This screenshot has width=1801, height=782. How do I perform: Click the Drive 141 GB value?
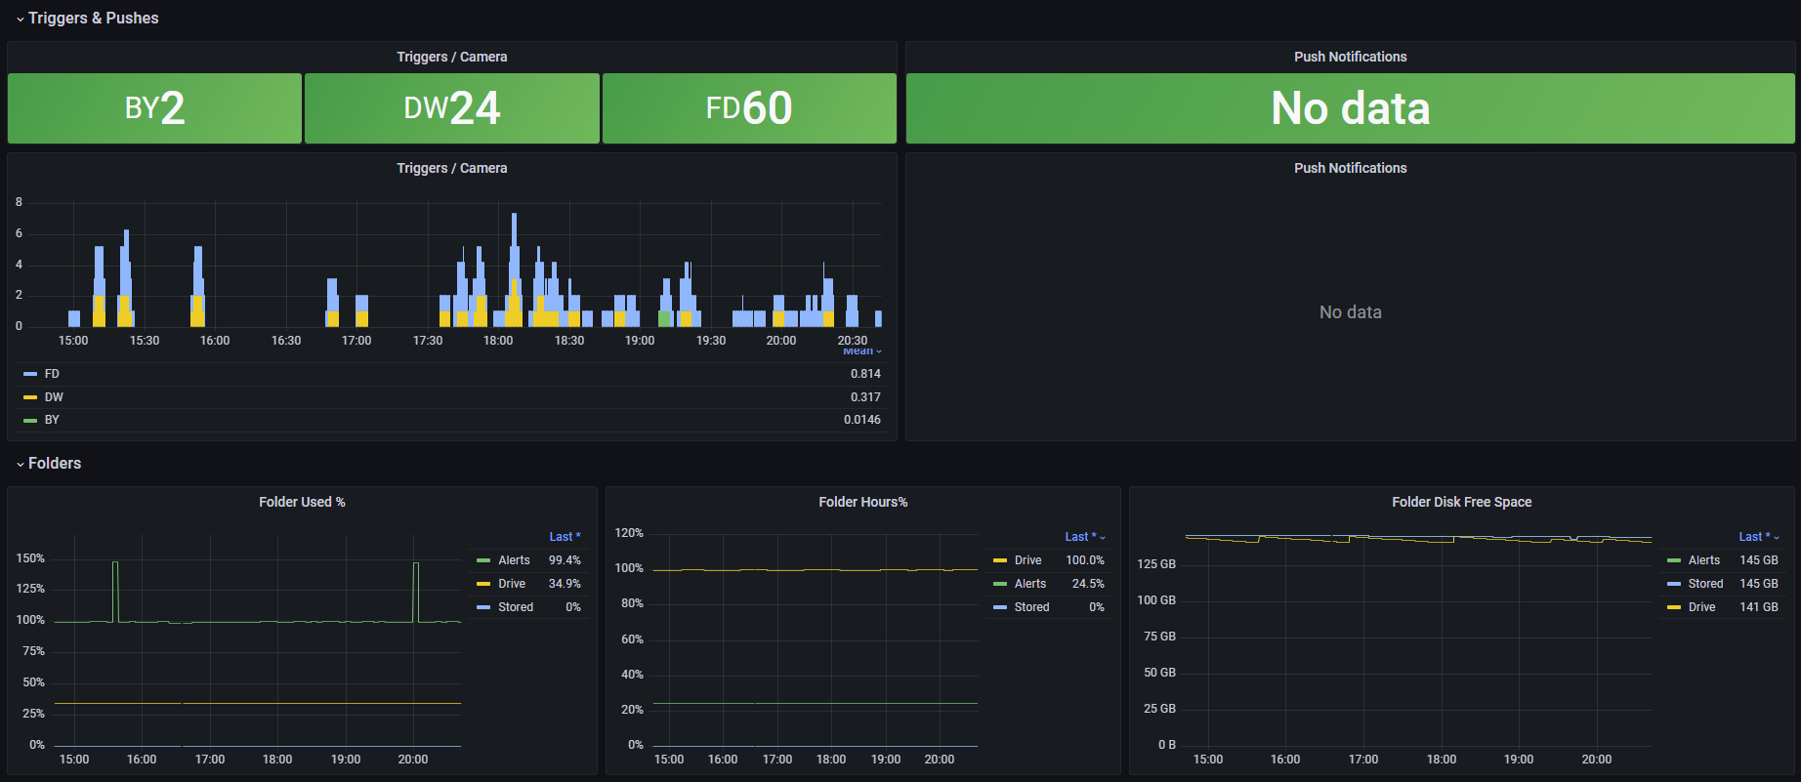[1759, 607]
